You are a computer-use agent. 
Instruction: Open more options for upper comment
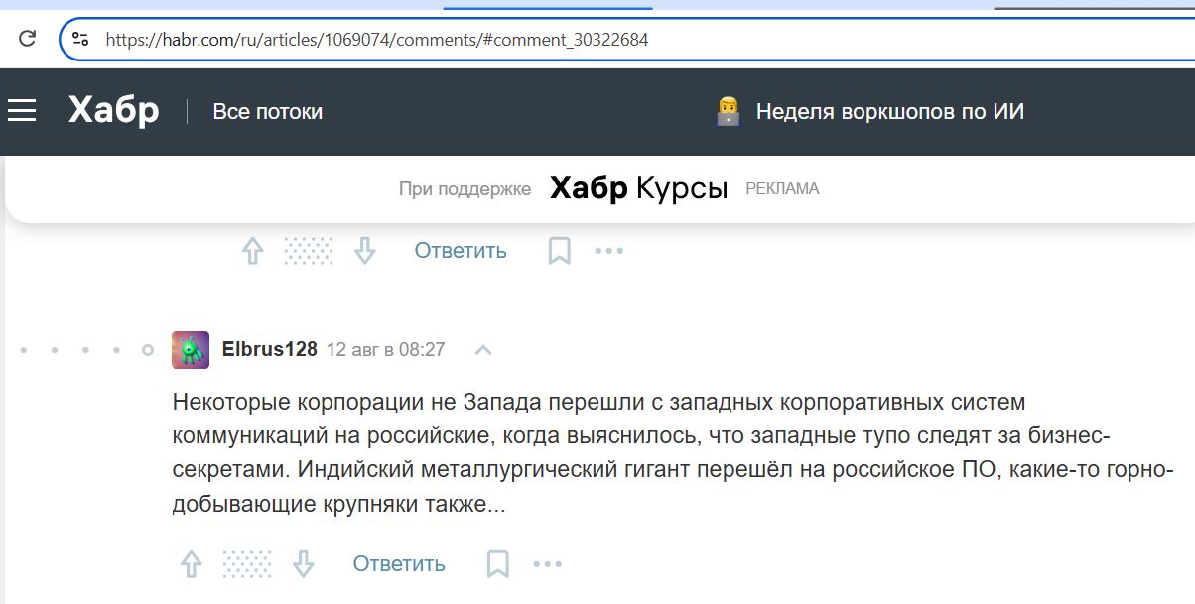[x=608, y=251]
